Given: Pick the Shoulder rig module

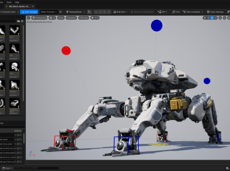Looking at the screenshot, I should coord(14,85).
